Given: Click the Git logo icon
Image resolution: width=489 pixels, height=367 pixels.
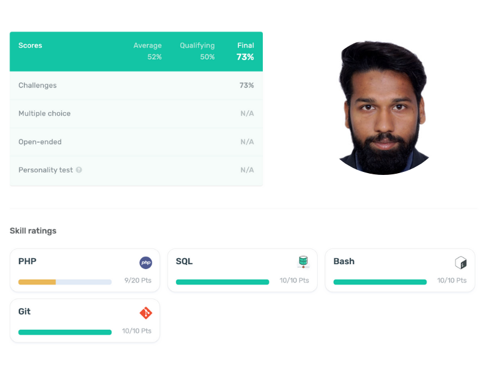Looking at the screenshot, I should point(145,313).
